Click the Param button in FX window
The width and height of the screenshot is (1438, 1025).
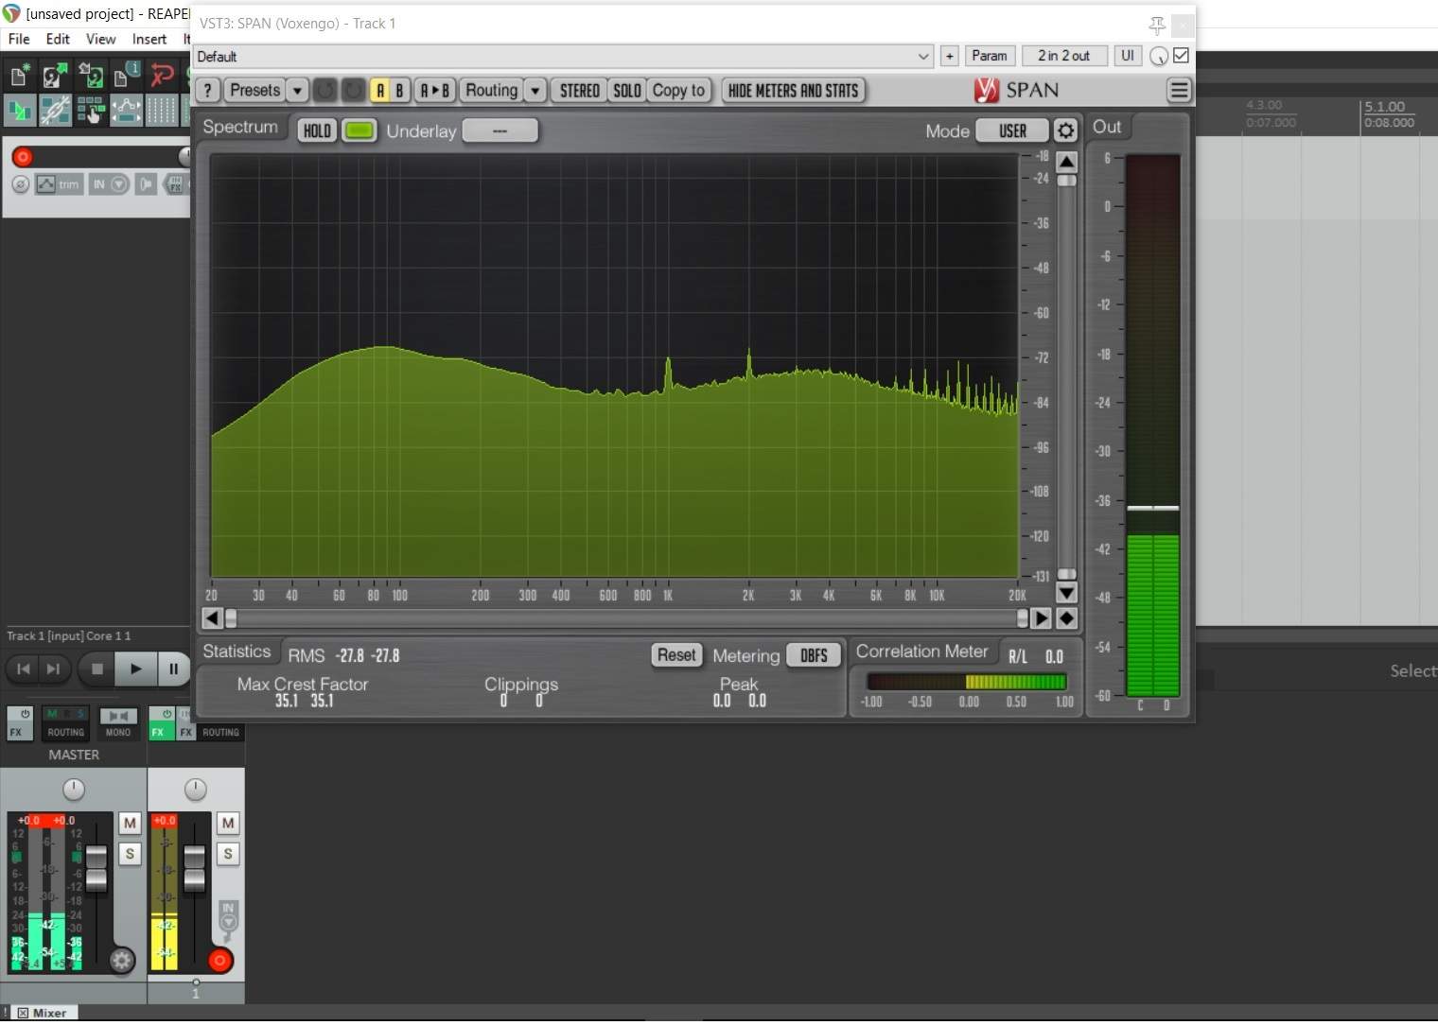point(990,56)
